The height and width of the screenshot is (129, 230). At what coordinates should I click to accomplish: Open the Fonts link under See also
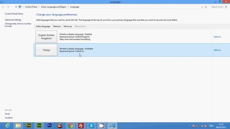click(x=7, y=114)
